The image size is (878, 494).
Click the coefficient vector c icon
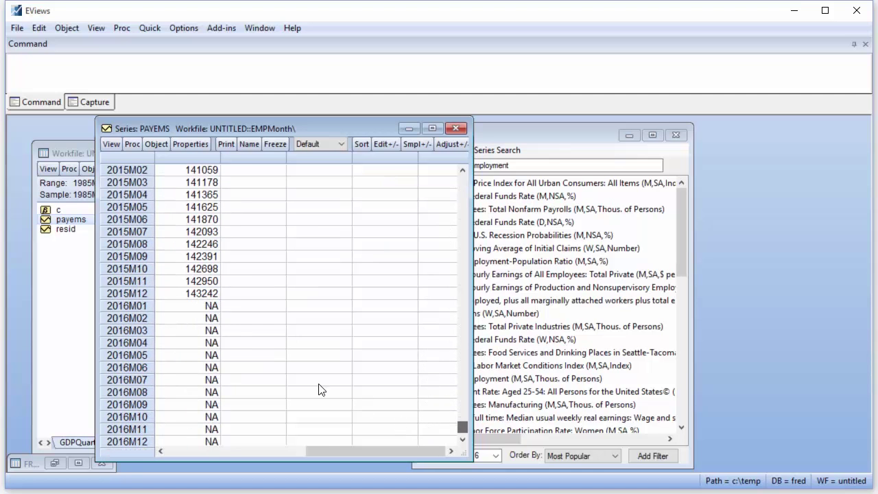pyautogui.click(x=45, y=210)
